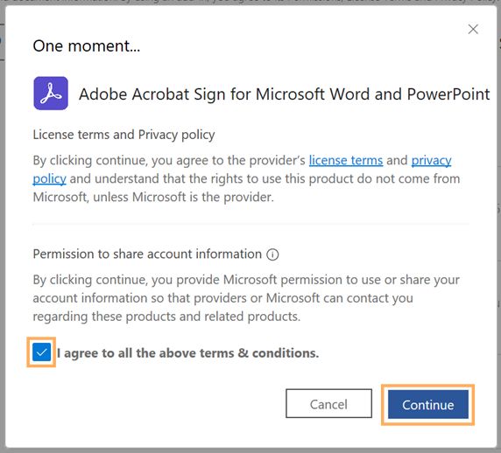Cancel the add-in installation
The width and height of the screenshot is (501, 453).
328,403
